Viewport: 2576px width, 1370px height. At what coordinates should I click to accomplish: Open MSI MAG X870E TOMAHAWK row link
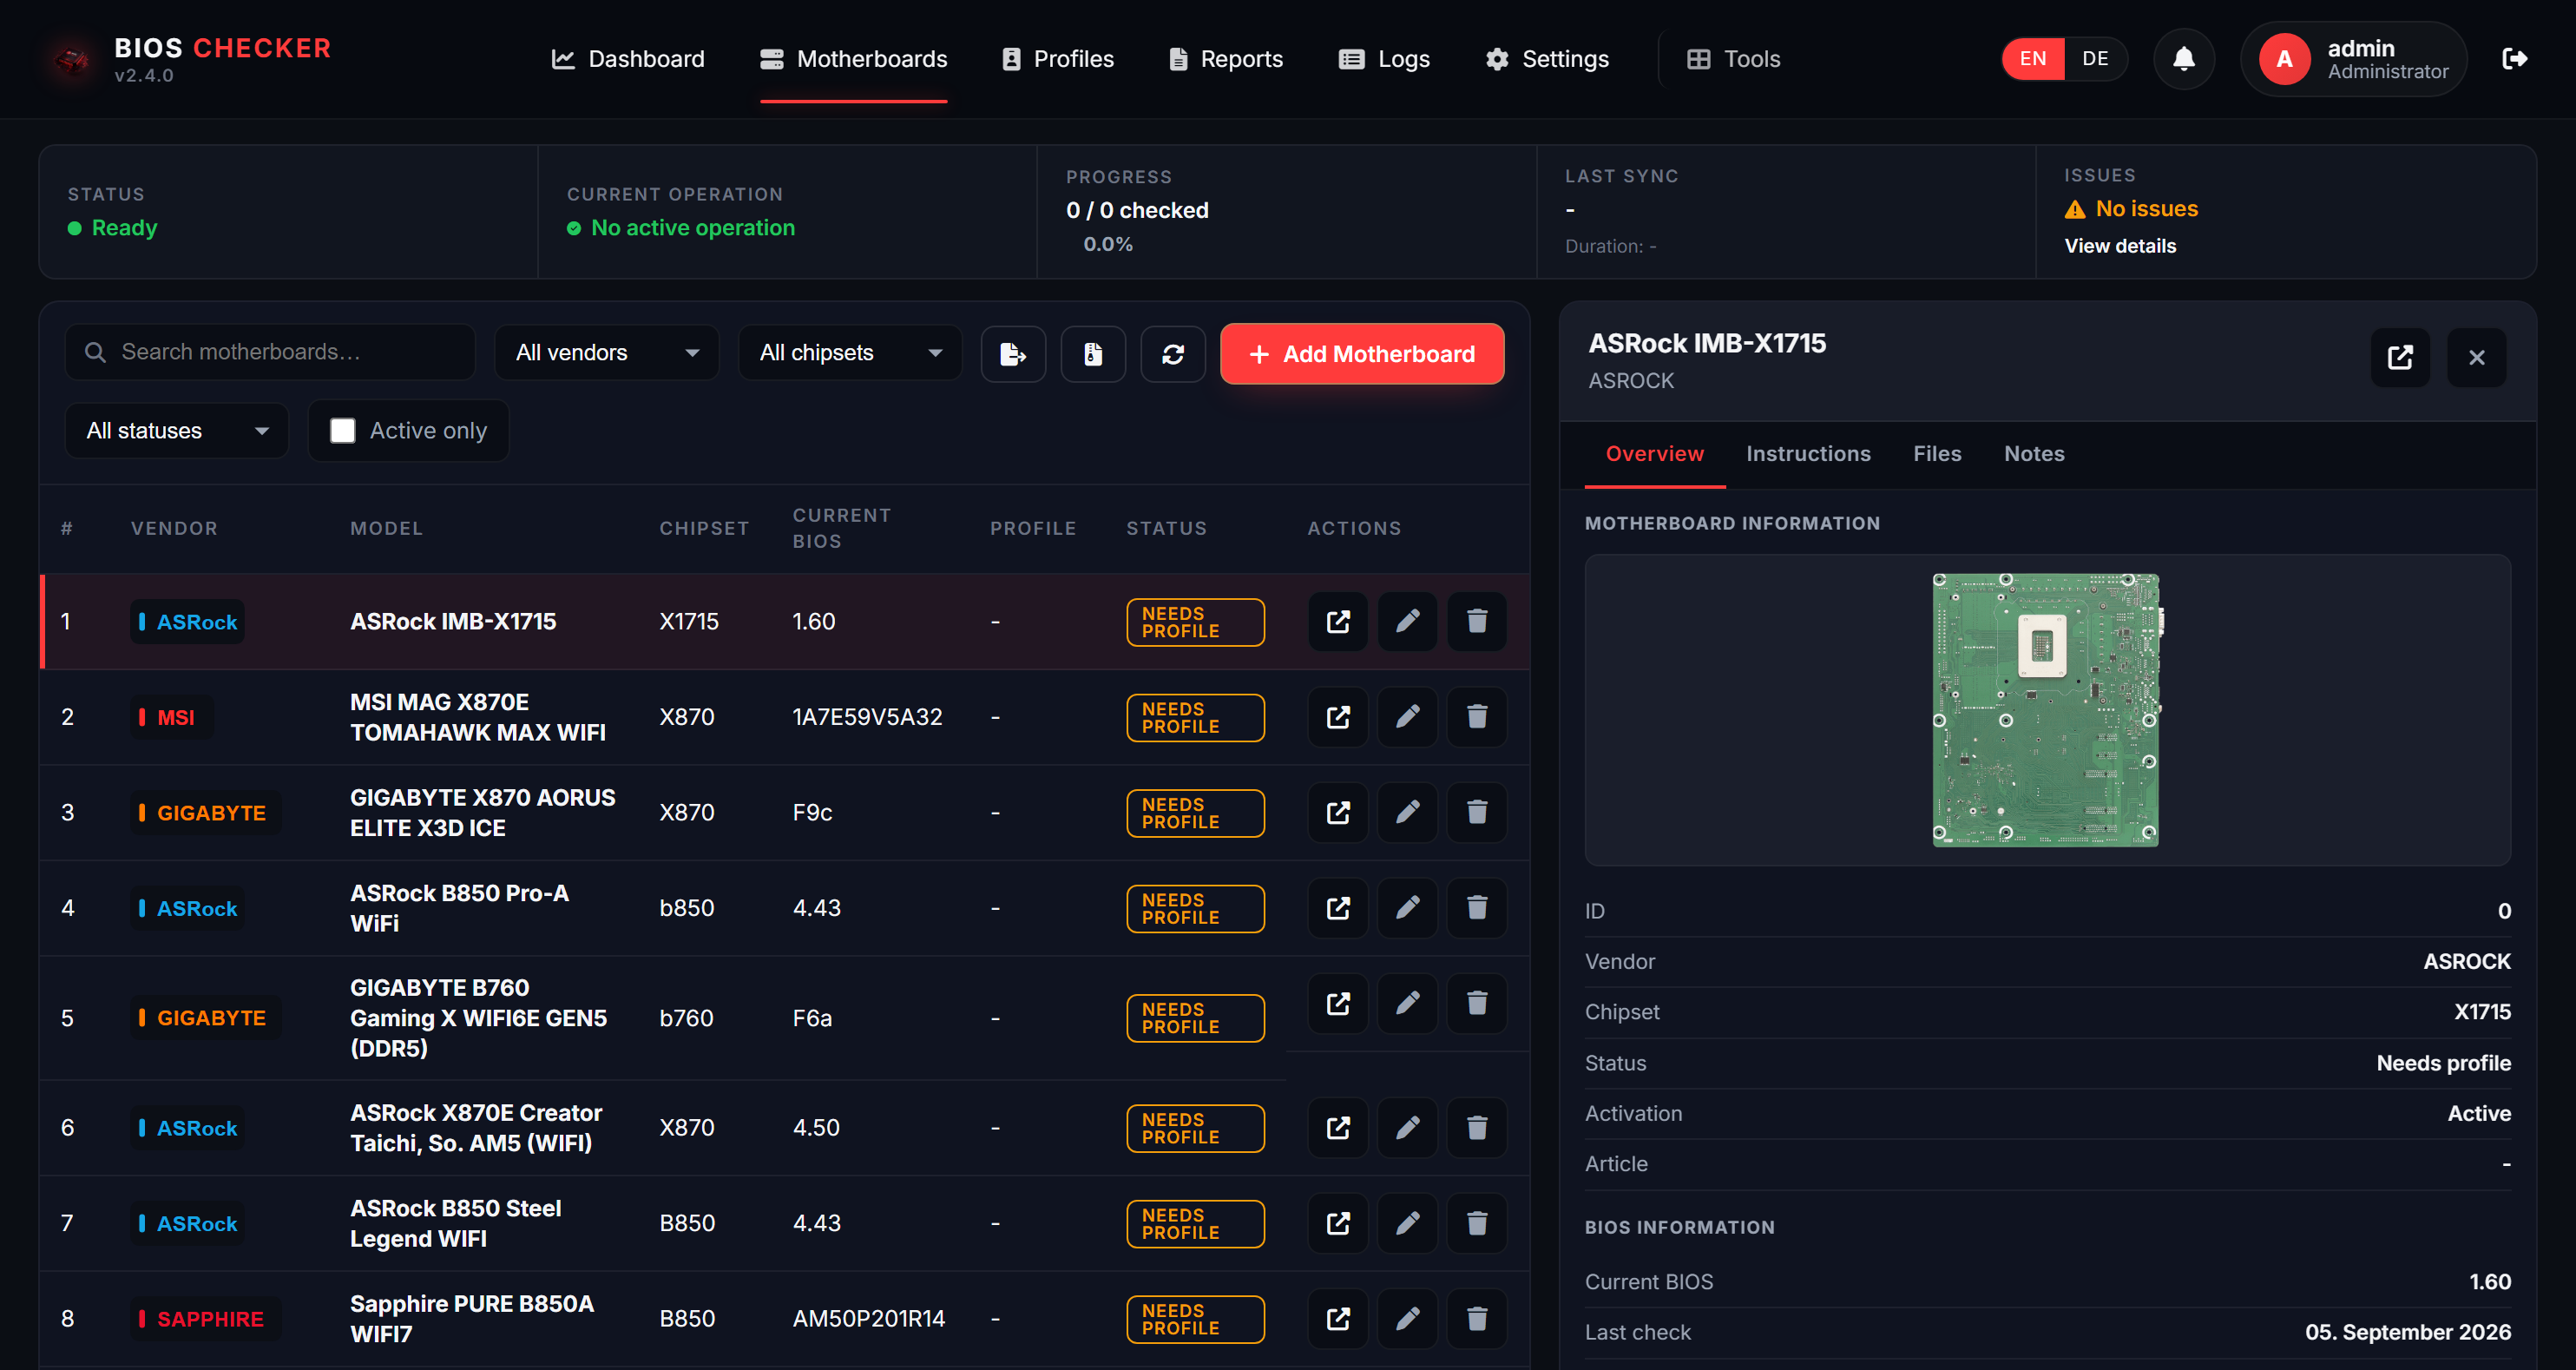point(1338,717)
